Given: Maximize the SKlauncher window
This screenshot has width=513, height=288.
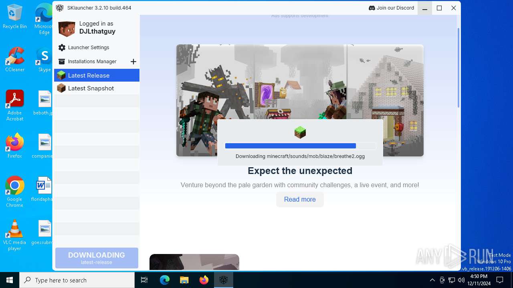Looking at the screenshot, I should coord(439,8).
